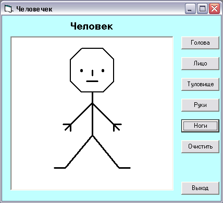Click the Голова button
Viewport: 223px width, 203px height.
pyautogui.click(x=200, y=43)
